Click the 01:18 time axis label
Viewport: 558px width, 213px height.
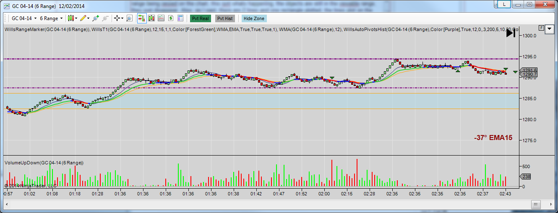[75, 194]
